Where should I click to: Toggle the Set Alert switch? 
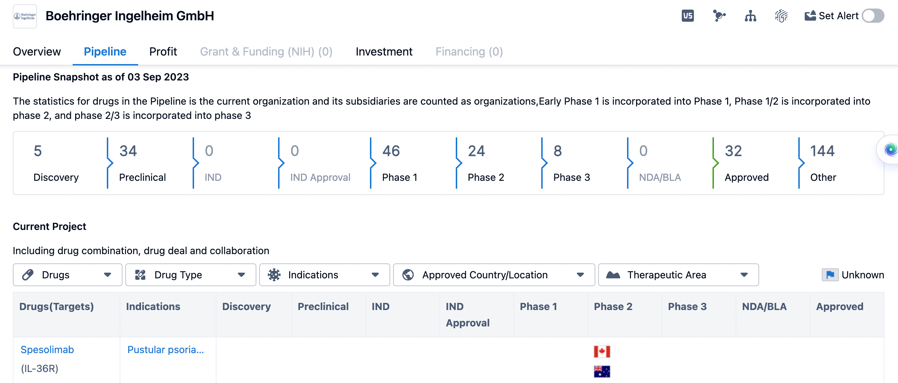(x=873, y=16)
